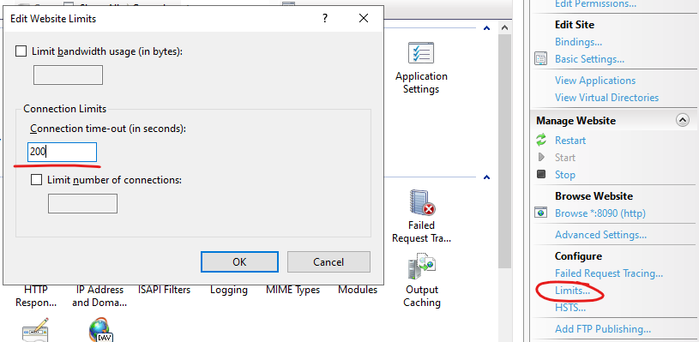Collapse the lower feature group chevron
This screenshot has width=699, height=342.
487,177
